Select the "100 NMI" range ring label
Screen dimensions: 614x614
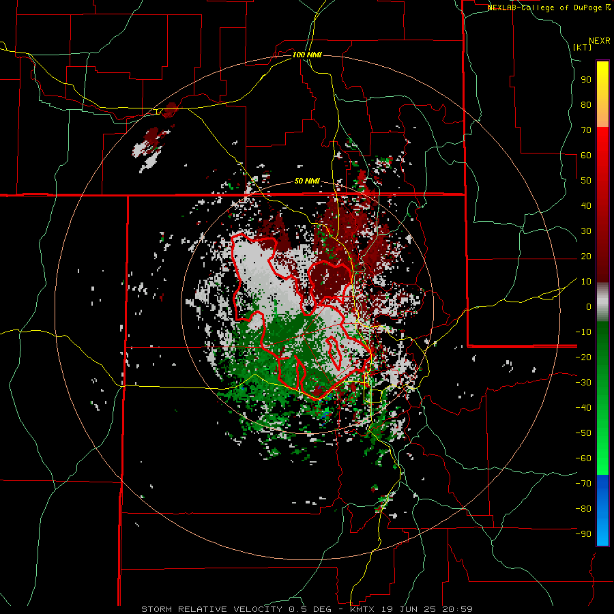pyautogui.click(x=307, y=55)
